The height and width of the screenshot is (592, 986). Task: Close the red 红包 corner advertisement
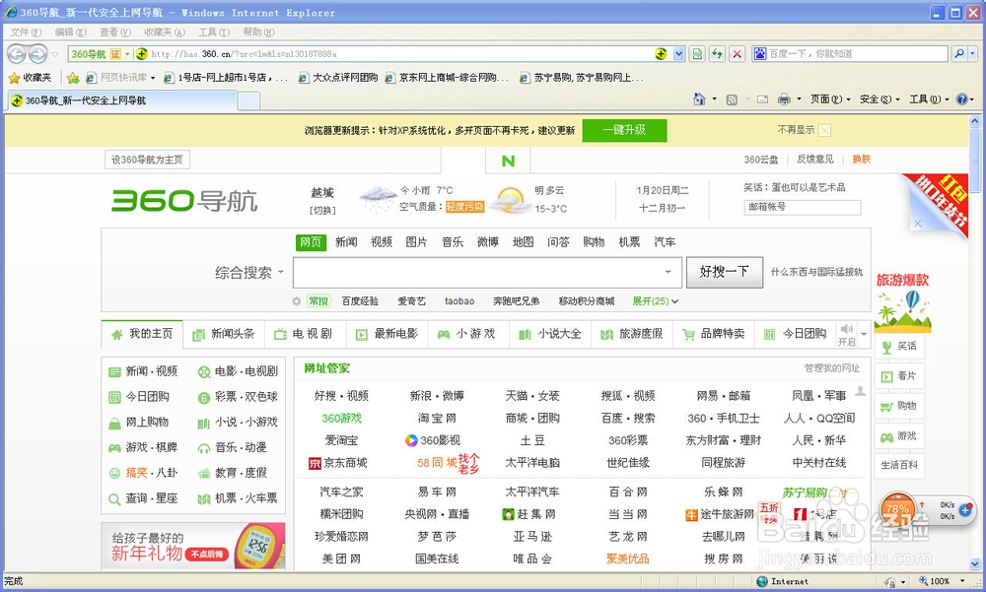coord(917,223)
